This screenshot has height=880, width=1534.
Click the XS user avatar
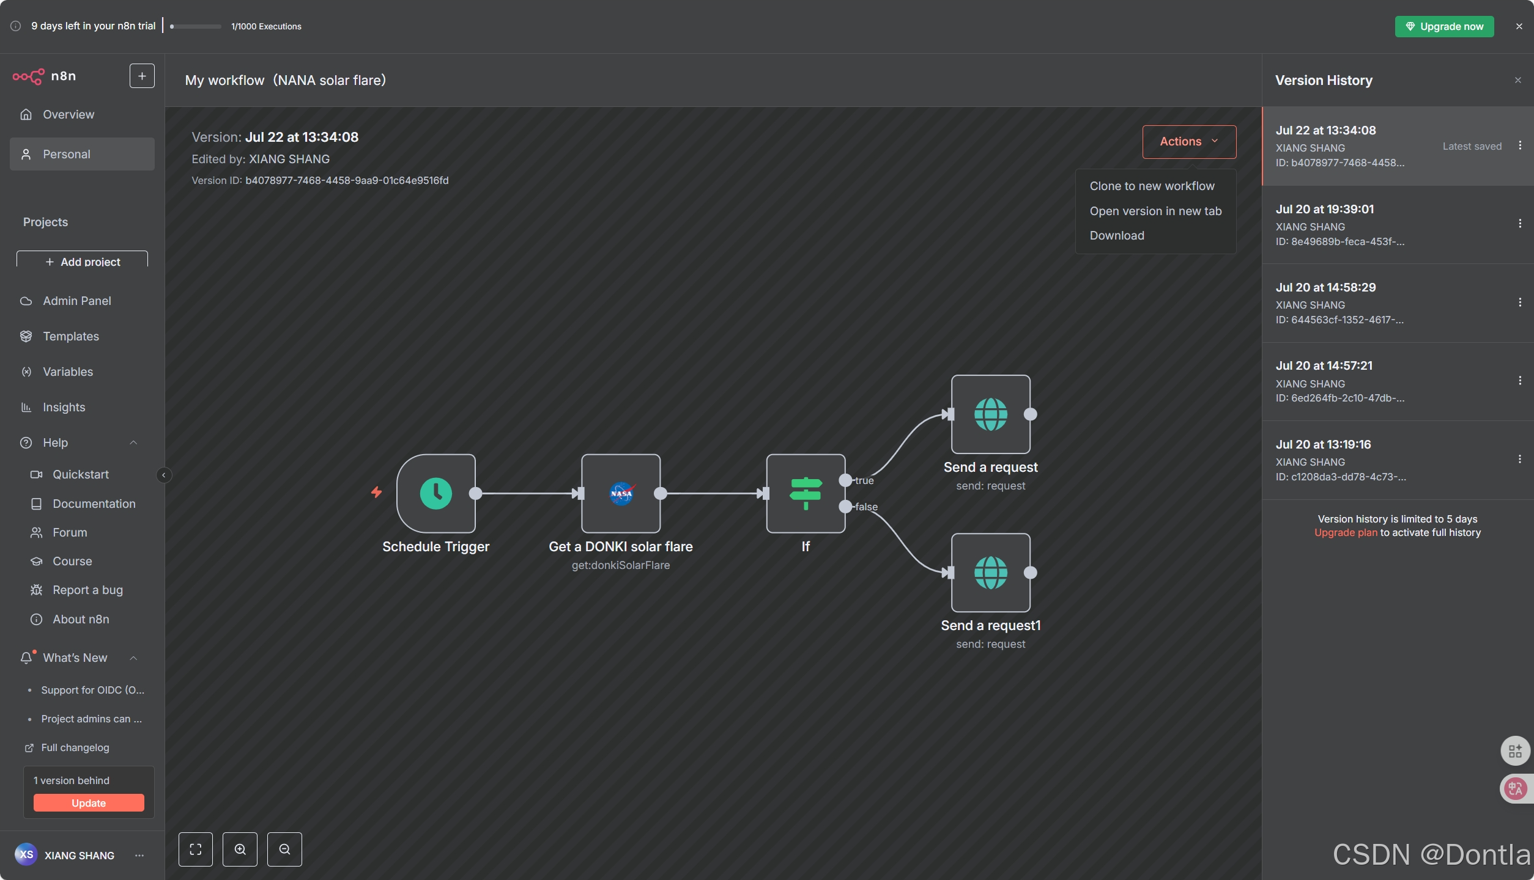[x=26, y=855]
